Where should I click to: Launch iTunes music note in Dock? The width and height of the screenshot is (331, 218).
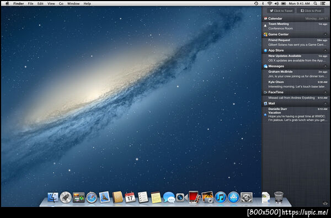point(221,198)
